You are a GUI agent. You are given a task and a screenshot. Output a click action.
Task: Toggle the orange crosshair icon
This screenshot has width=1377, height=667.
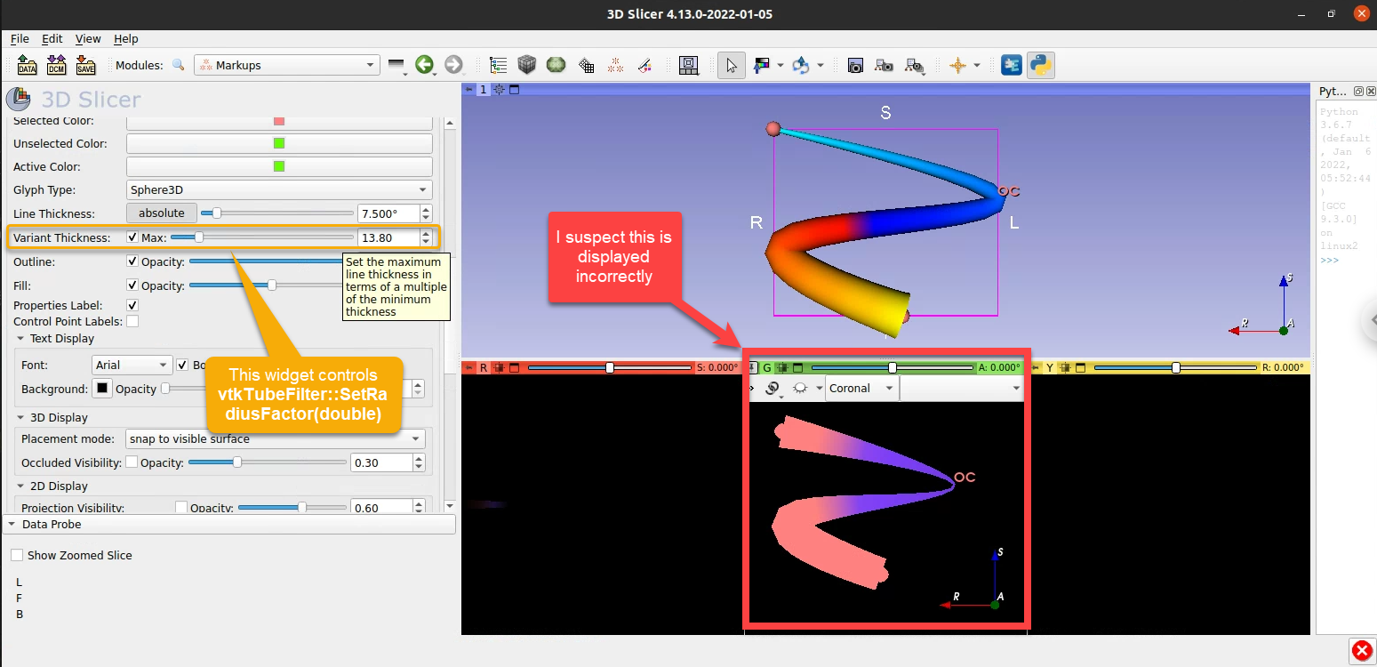[x=957, y=65]
